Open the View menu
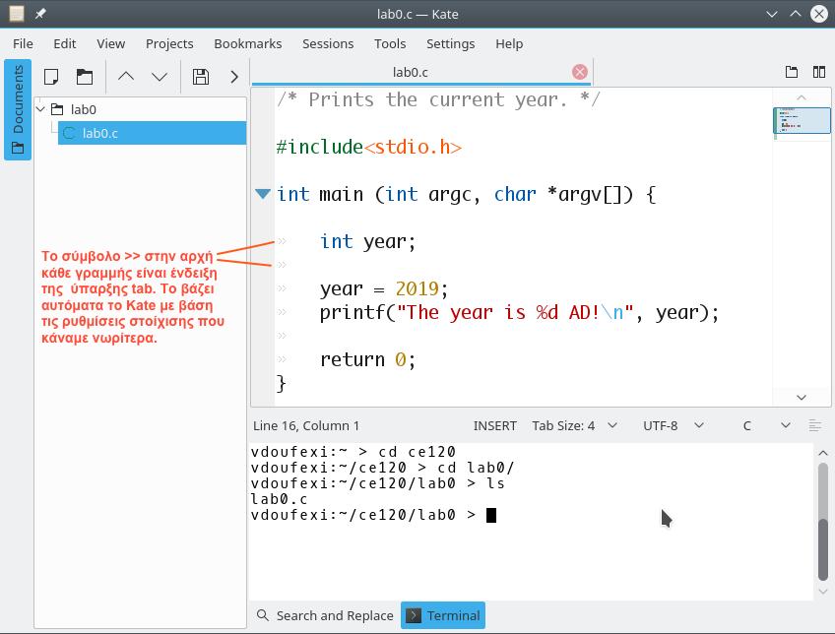The image size is (835, 634). coord(110,43)
